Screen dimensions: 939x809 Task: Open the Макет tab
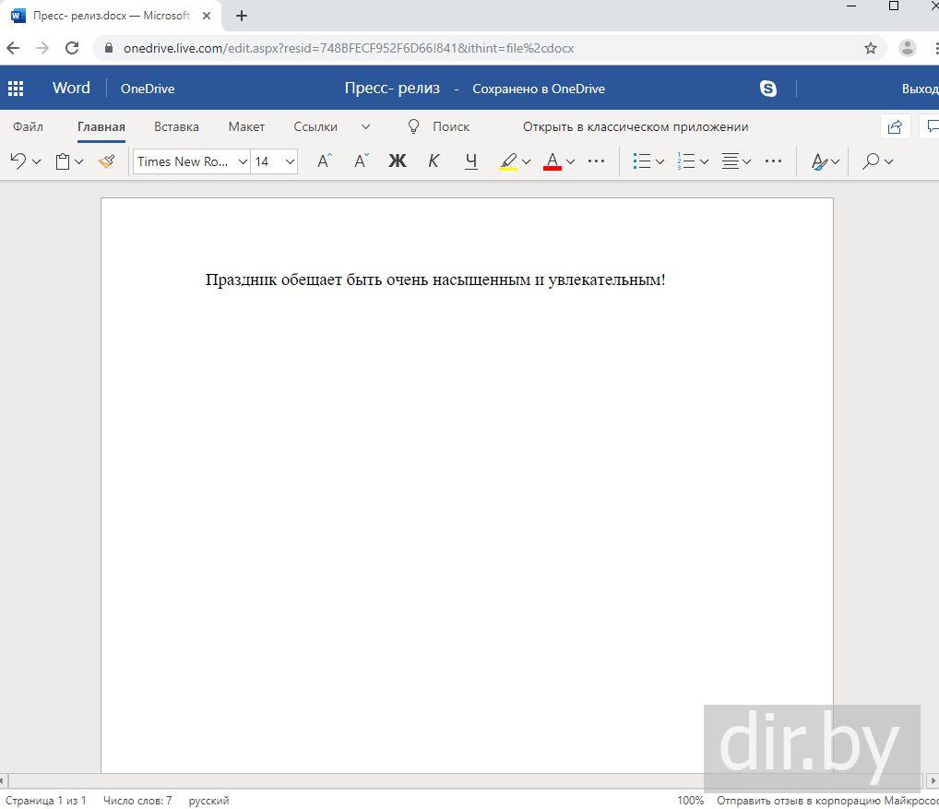(246, 126)
